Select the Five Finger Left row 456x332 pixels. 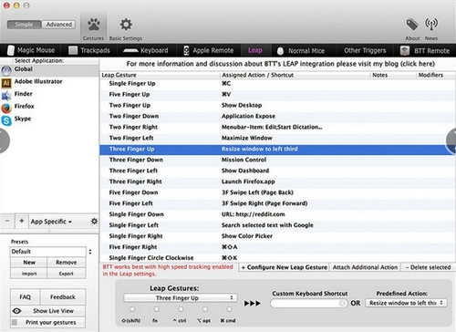(x=277, y=203)
